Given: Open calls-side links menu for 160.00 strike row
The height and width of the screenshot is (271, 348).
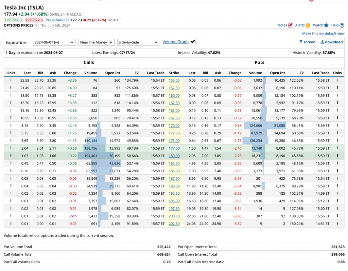Looking at the screenshot, I should point(11,95).
